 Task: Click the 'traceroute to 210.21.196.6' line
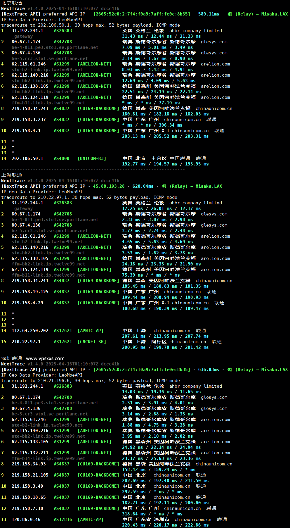[x=91, y=381]
